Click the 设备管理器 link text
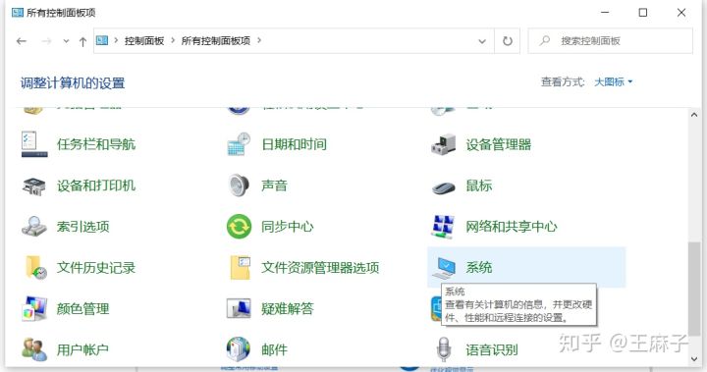Screen dimensions: 707x372 pos(499,144)
